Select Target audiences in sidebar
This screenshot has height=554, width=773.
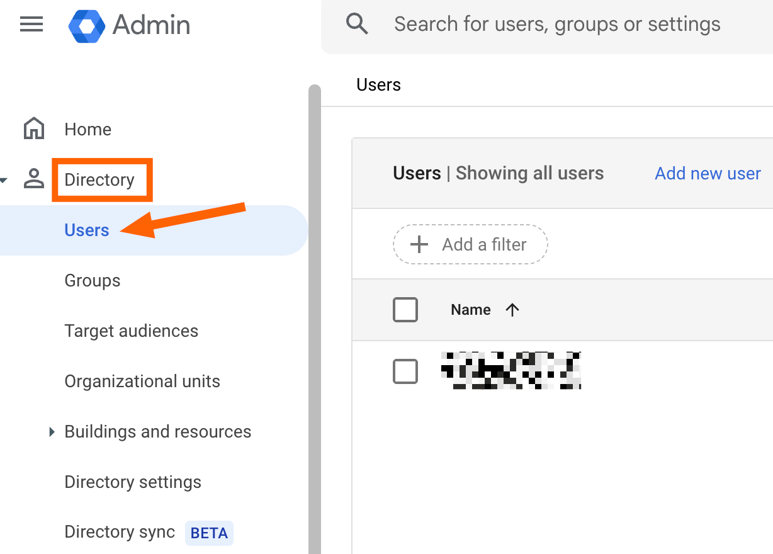pyautogui.click(x=131, y=331)
